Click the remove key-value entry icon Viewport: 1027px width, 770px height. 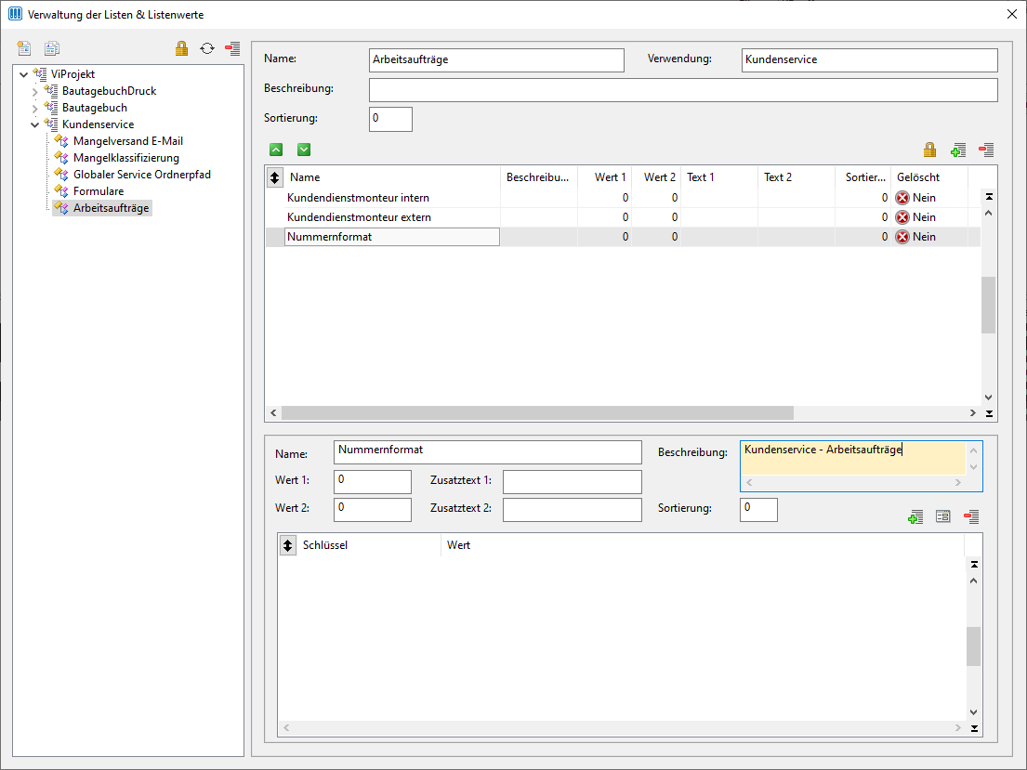tap(971, 516)
